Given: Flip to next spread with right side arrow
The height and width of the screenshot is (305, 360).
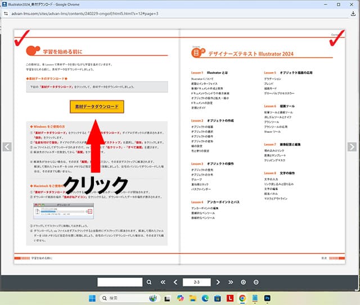Looking at the screenshot, I should 352,147.
